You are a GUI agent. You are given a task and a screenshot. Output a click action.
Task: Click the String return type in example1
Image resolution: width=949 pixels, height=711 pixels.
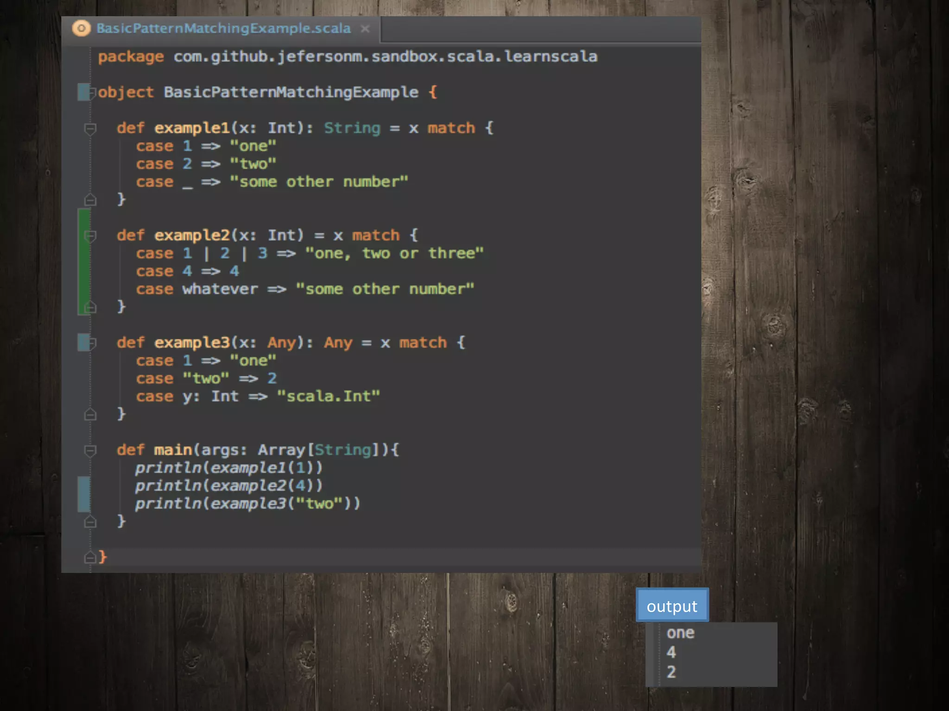pyautogui.click(x=352, y=128)
